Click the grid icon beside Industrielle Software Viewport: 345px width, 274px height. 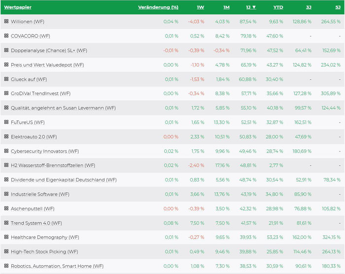(x=6, y=194)
